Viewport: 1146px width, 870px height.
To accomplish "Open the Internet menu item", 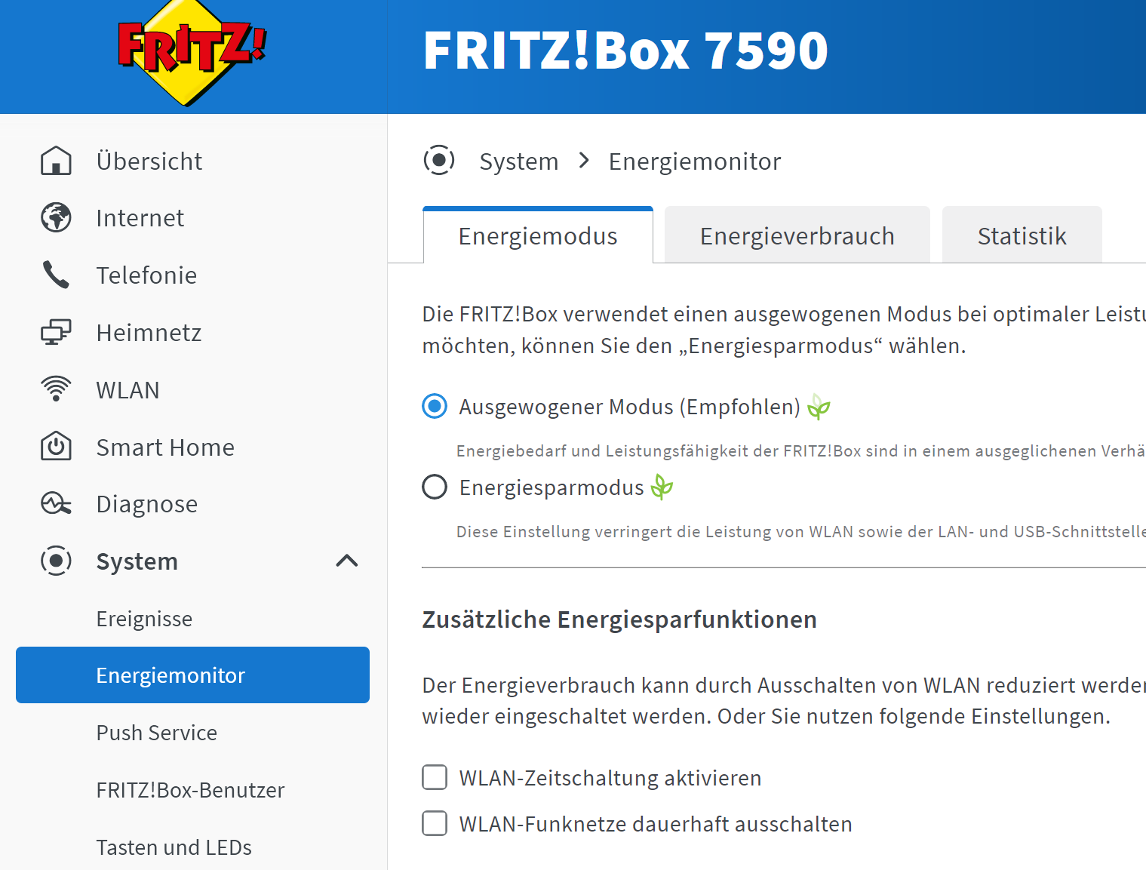I will tap(140, 218).
